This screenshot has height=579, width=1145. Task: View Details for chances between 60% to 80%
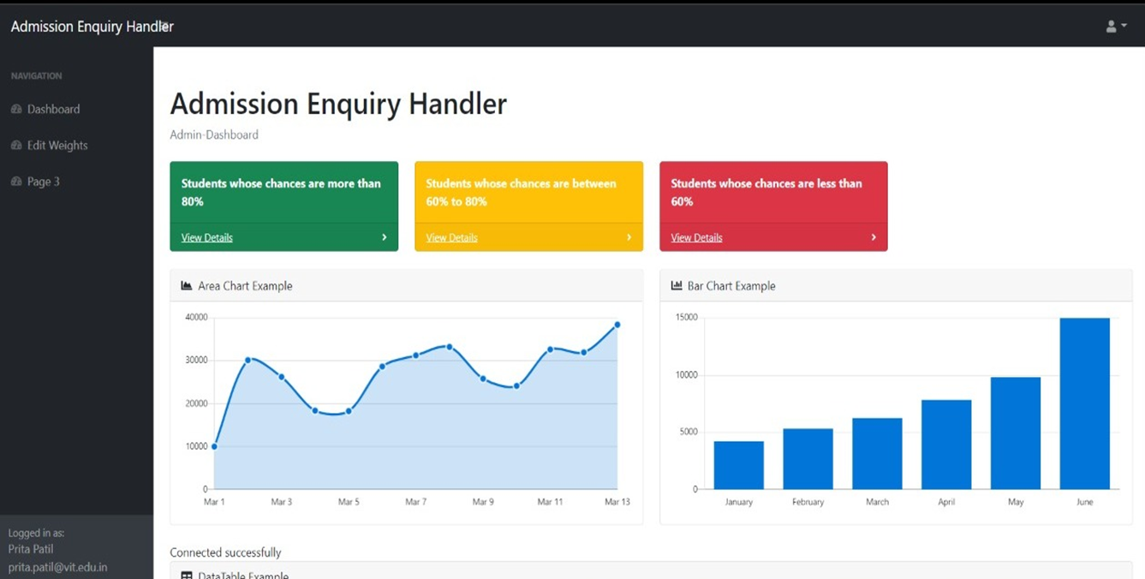[x=452, y=238]
